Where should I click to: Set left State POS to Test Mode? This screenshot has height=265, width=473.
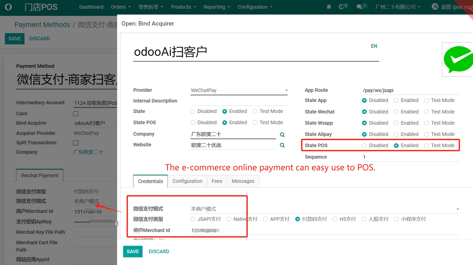click(255, 123)
